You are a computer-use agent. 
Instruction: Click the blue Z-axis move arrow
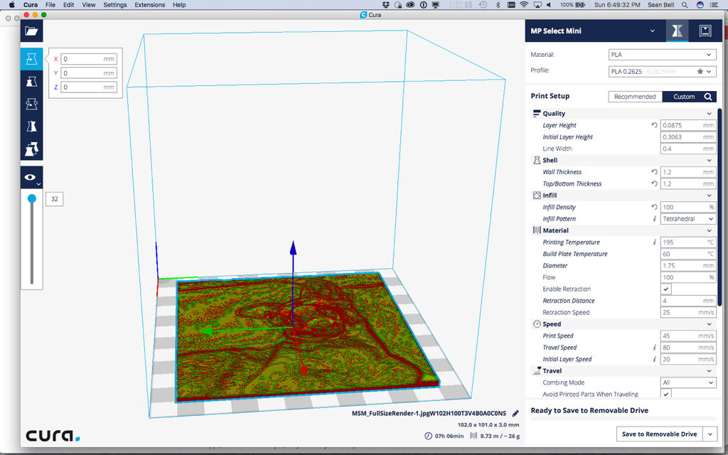pyautogui.click(x=293, y=248)
